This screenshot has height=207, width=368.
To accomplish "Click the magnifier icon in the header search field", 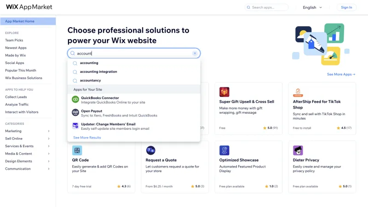I will point(248,7).
